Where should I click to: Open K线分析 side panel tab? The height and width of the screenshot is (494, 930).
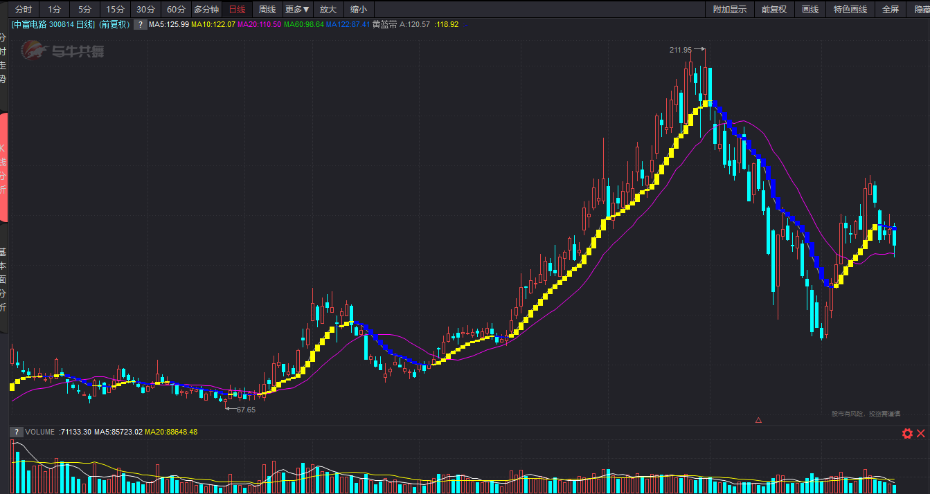pos(3,168)
